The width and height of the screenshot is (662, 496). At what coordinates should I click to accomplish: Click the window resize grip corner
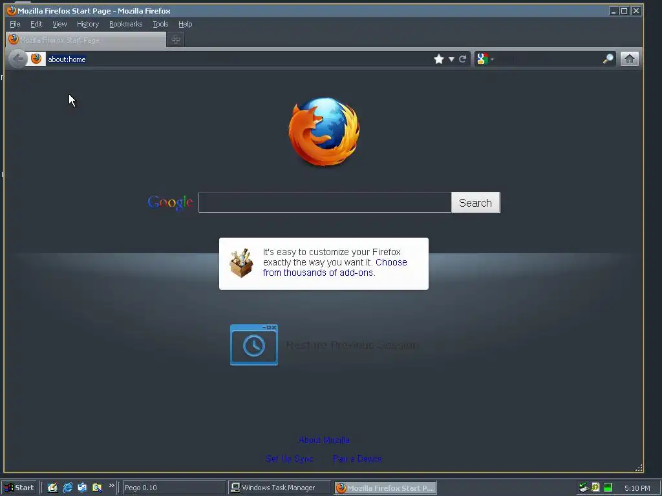point(639,468)
